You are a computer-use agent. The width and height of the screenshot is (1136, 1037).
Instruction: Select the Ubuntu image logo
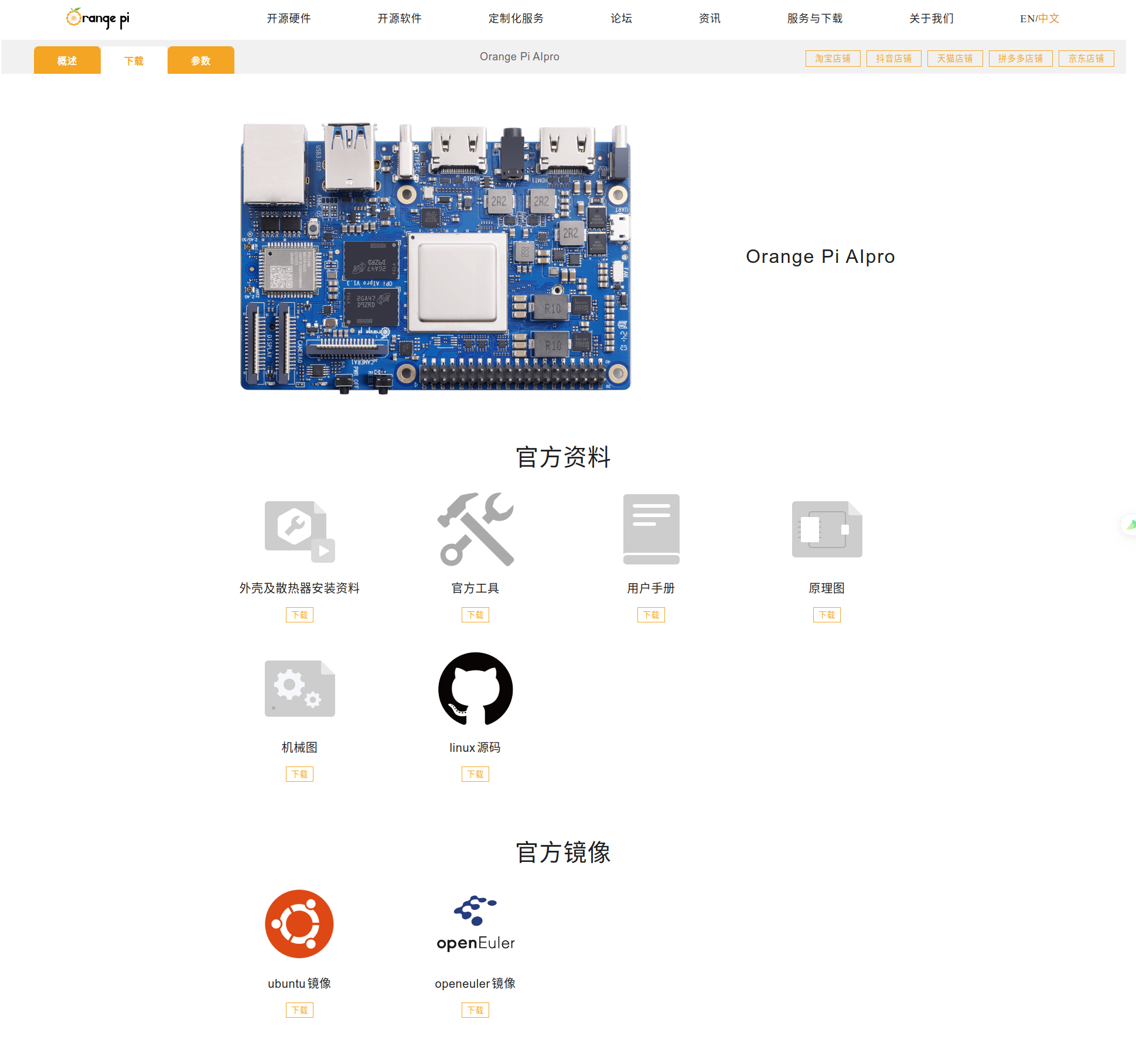pos(299,923)
